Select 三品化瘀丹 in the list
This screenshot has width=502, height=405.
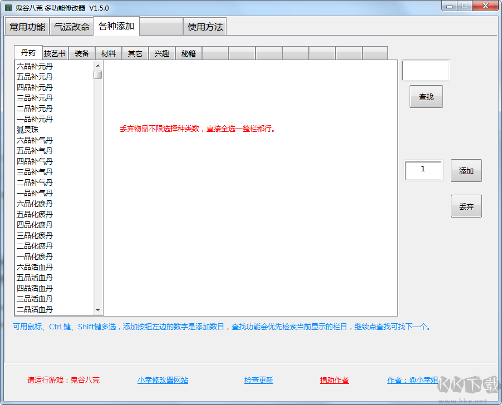[x=35, y=235]
